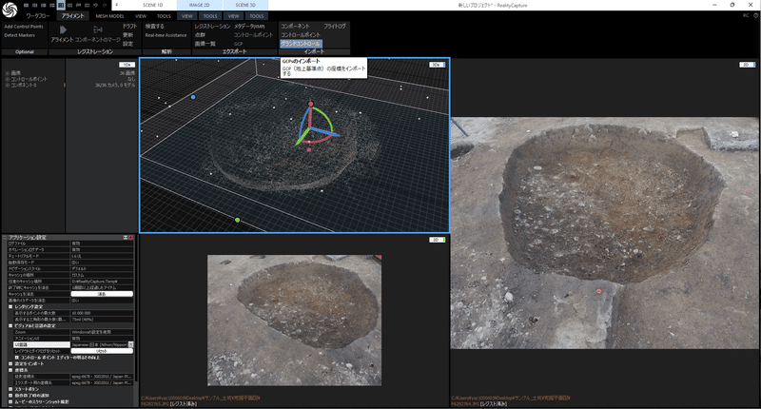Expand the コントロールポイント tree node
This screenshot has width=761, height=409.
tap(6, 78)
